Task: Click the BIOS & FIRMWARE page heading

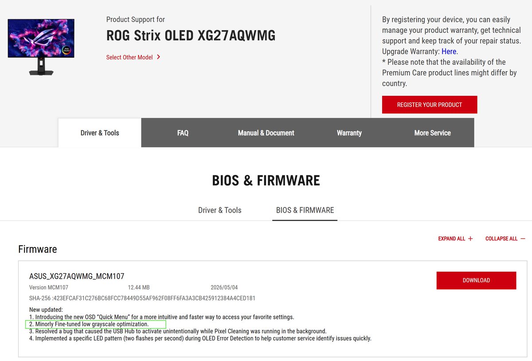Action: coord(266,180)
